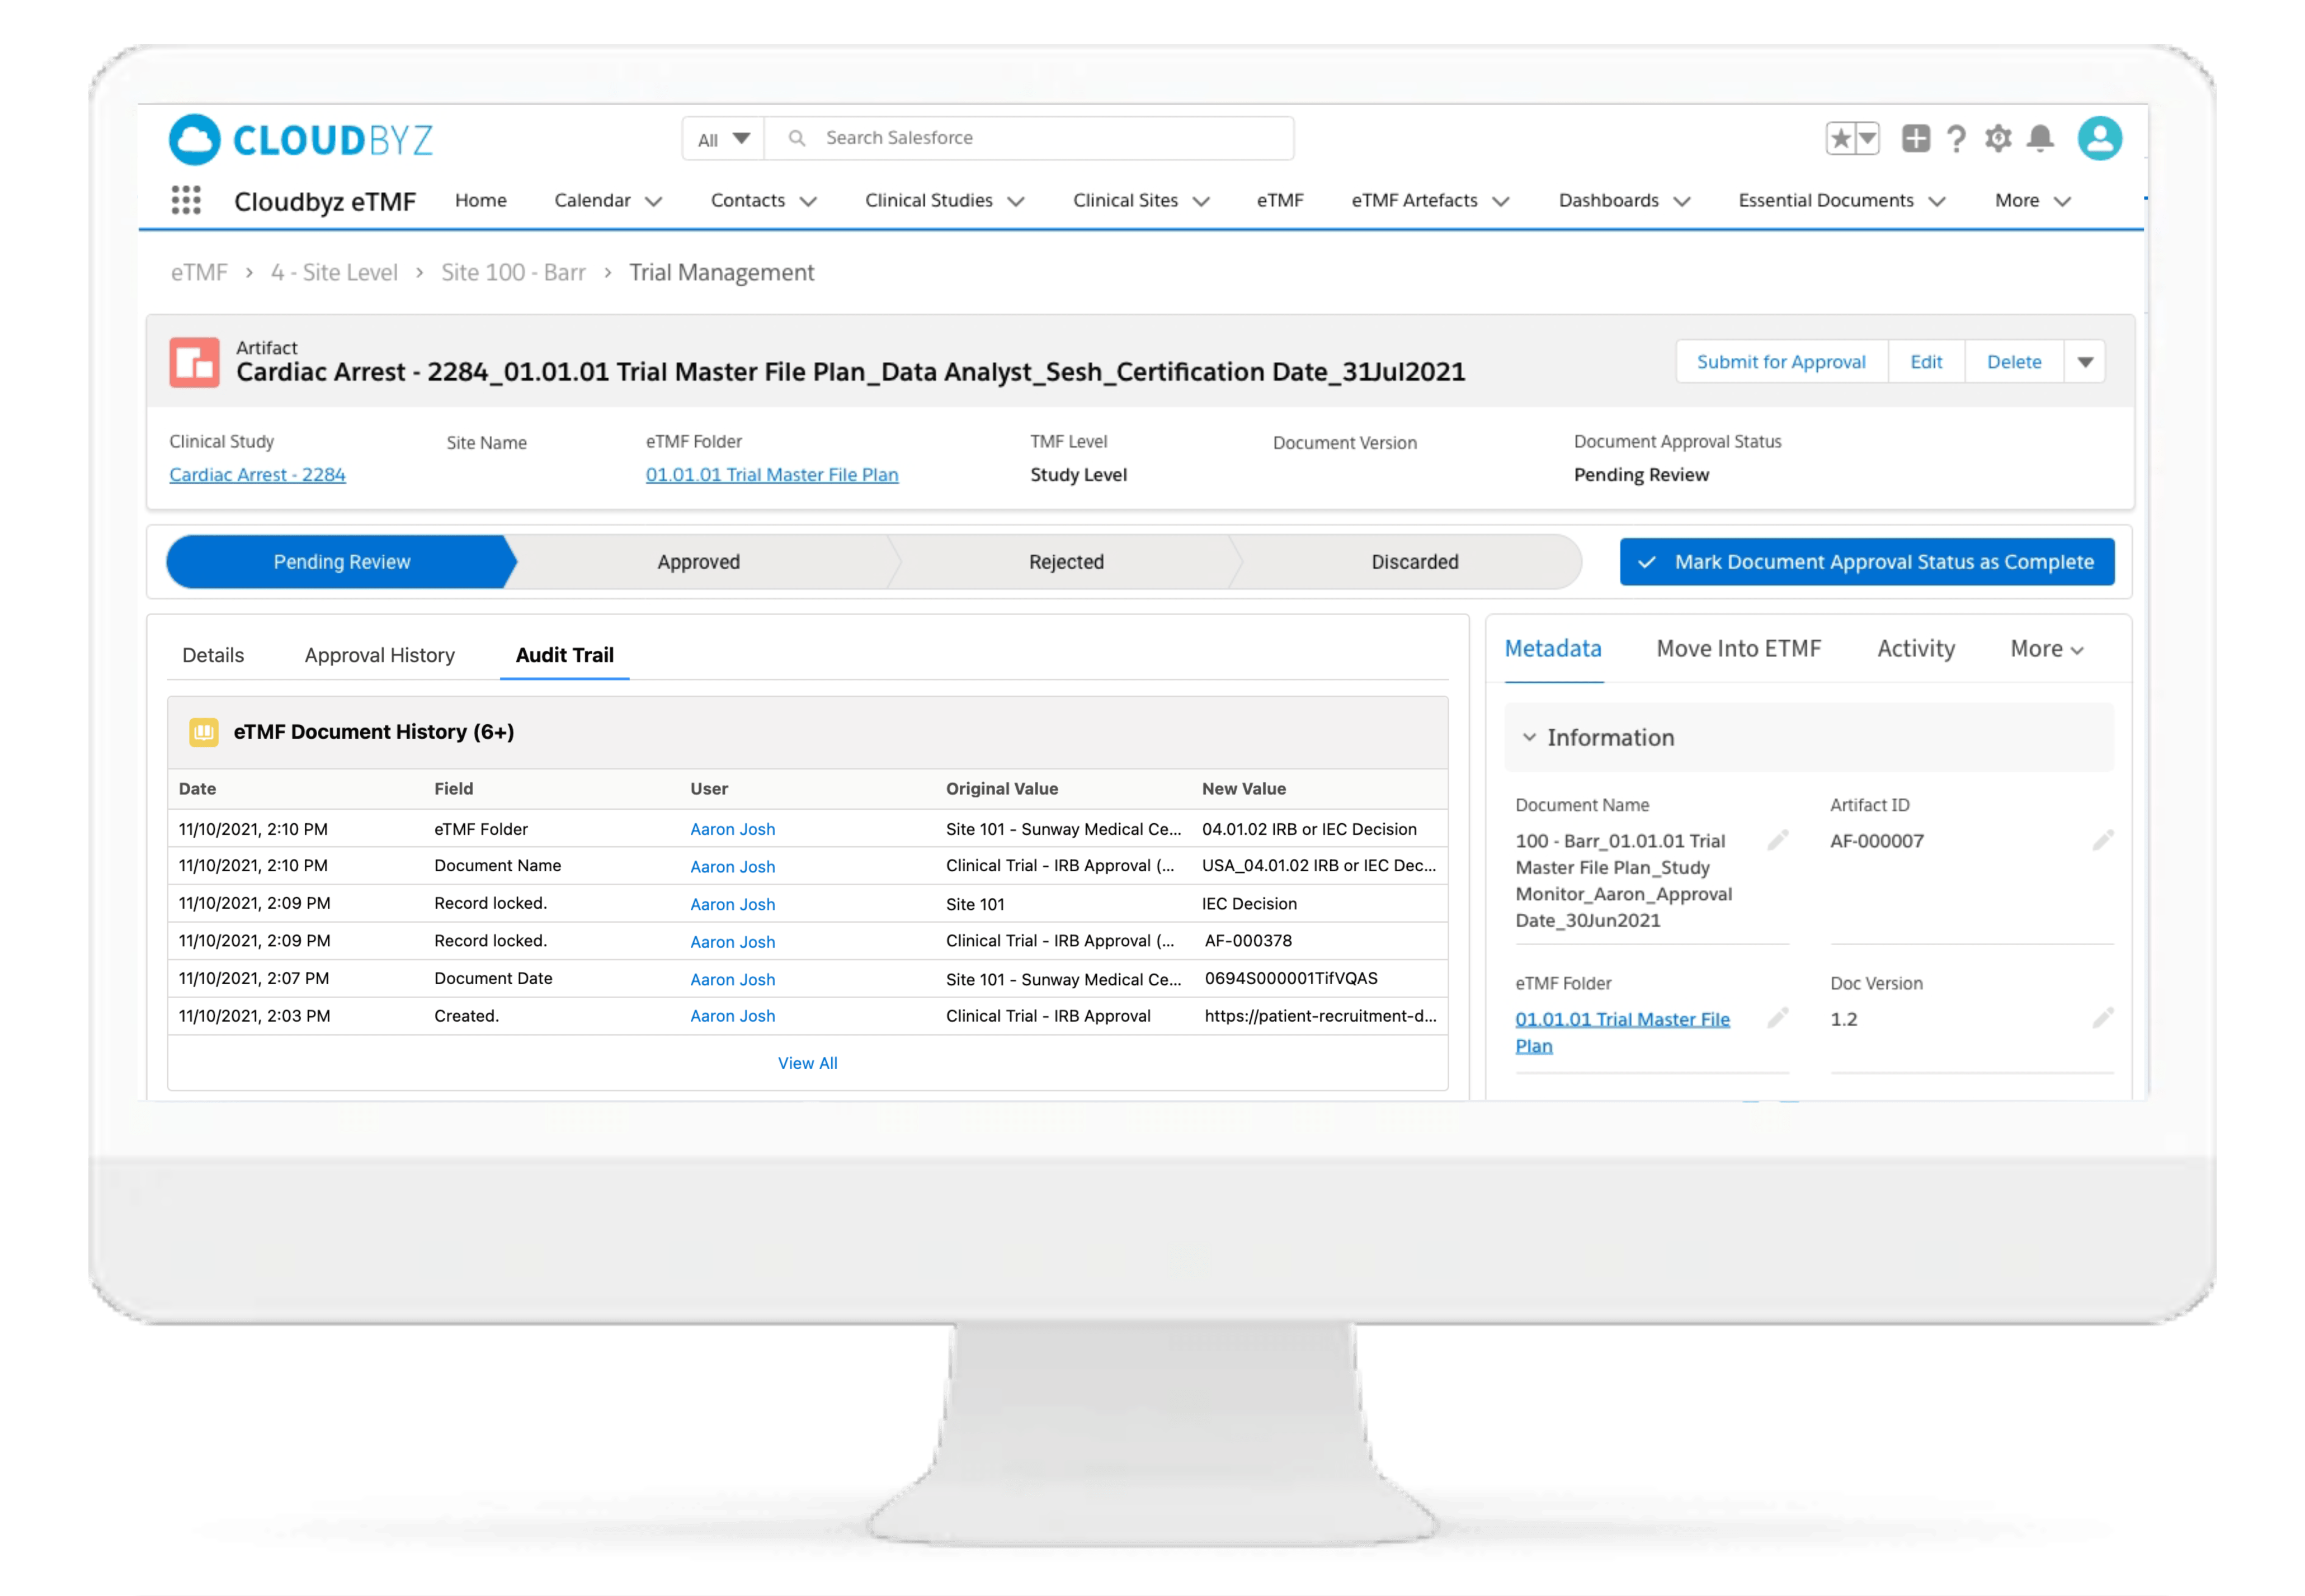Screen dimensions: 2305x1596
Task: Select Approved path stage
Action: (699, 562)
